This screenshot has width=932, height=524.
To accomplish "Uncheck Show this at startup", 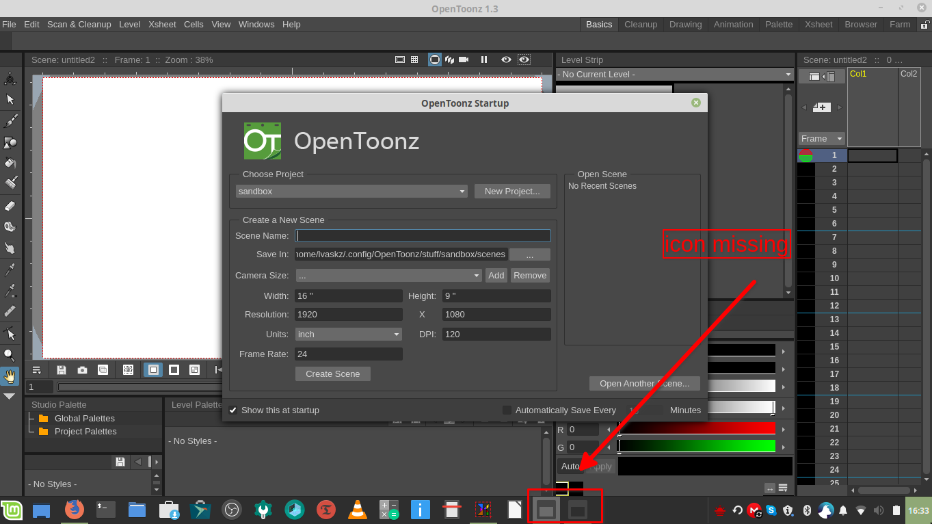I will (233, 410).
